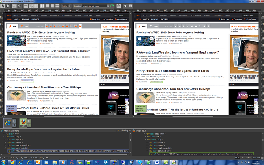
Task: Select the Internet Explorer browser tile
Action: [7, 123]
